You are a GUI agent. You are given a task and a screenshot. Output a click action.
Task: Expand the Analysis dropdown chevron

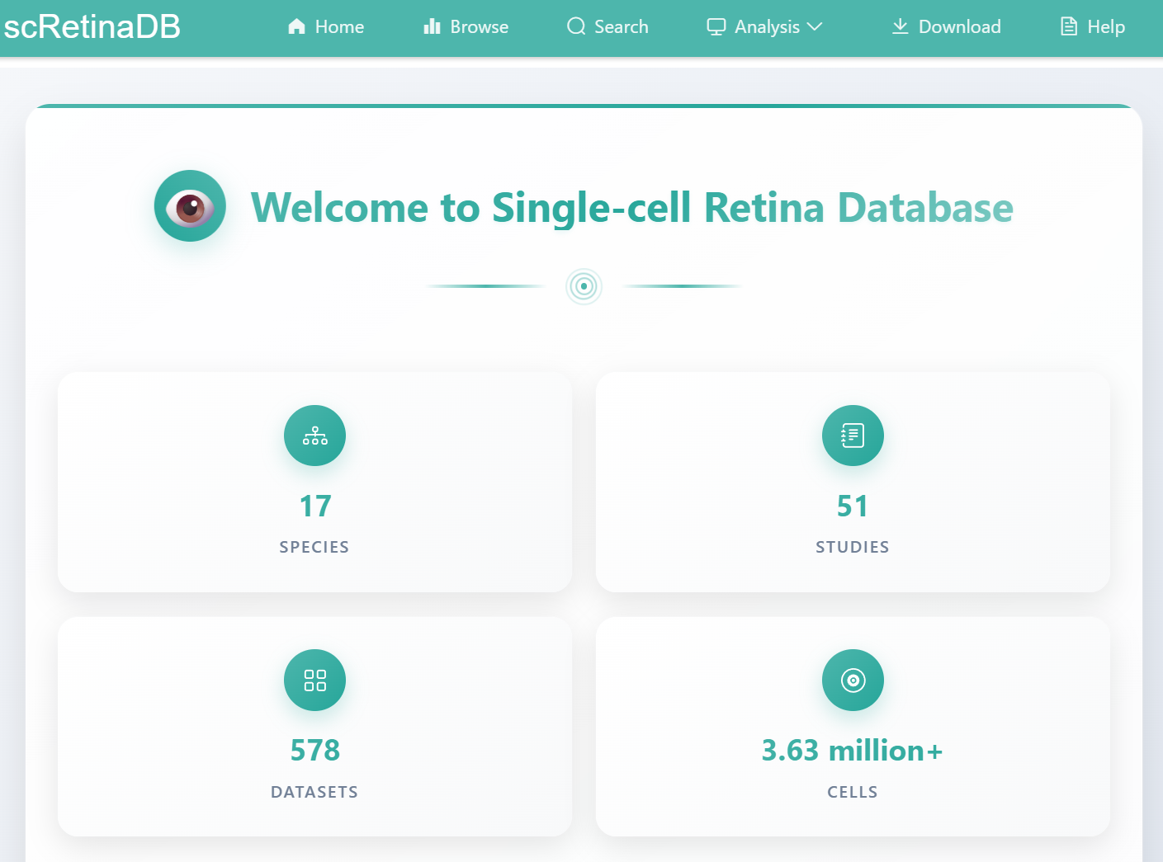[x=815, y=27]
